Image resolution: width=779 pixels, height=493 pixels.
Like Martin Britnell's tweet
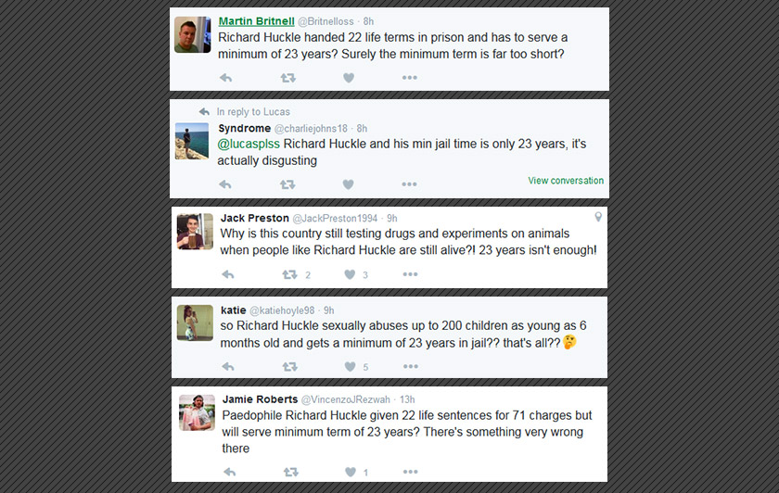(349, 78)
